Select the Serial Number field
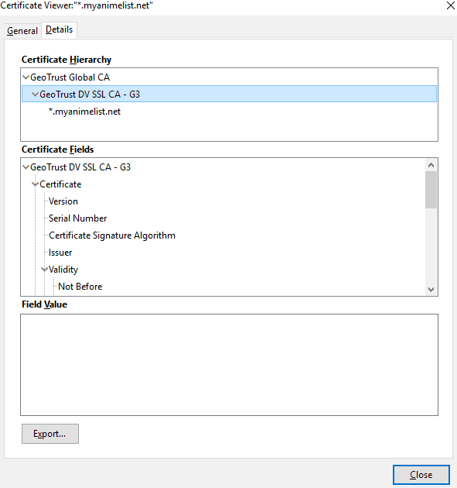The width and height of the screenshot is (457, 488). 77,218
